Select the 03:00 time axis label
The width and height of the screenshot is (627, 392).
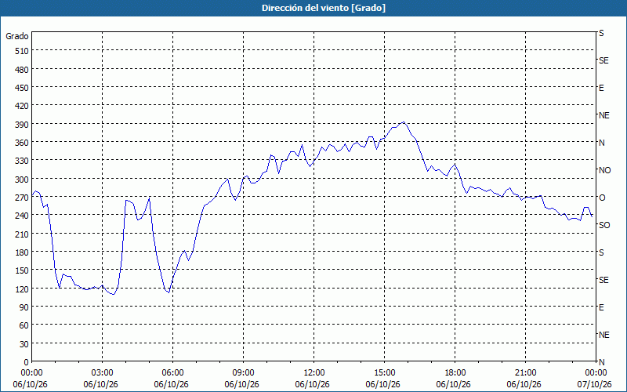point(102,372)
